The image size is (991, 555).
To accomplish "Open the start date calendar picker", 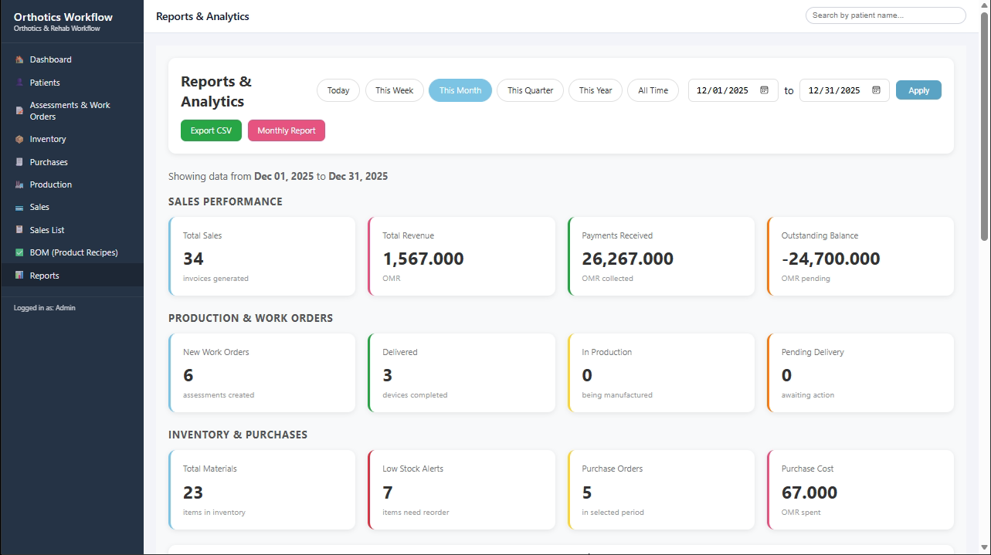I will point(764,90).
